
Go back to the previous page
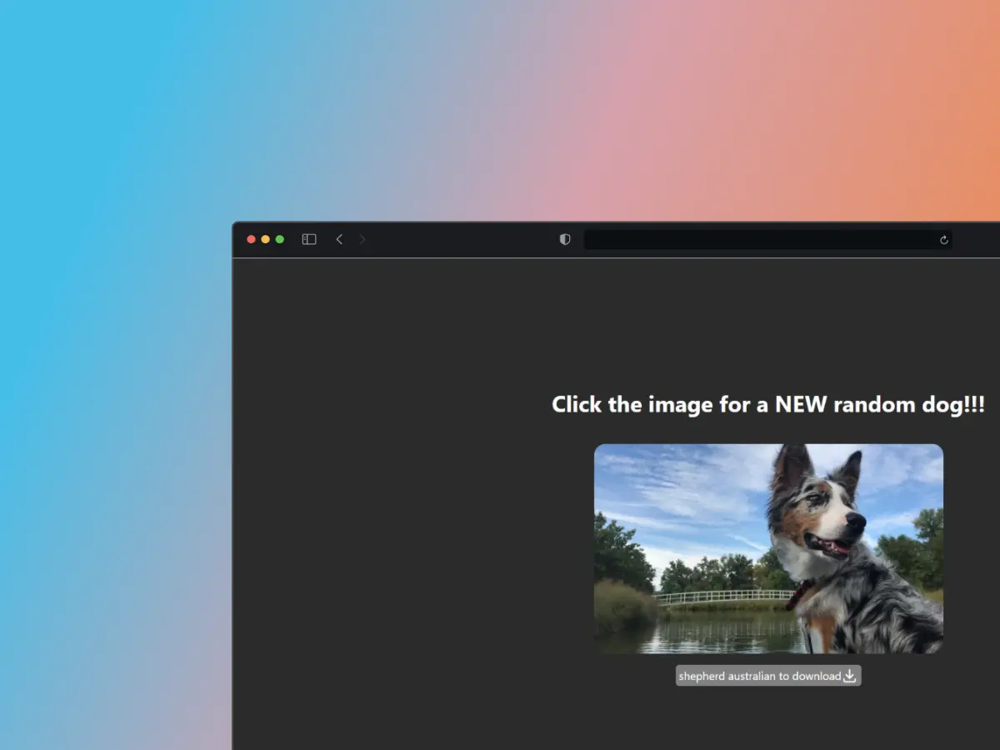(x=339, y=239)
